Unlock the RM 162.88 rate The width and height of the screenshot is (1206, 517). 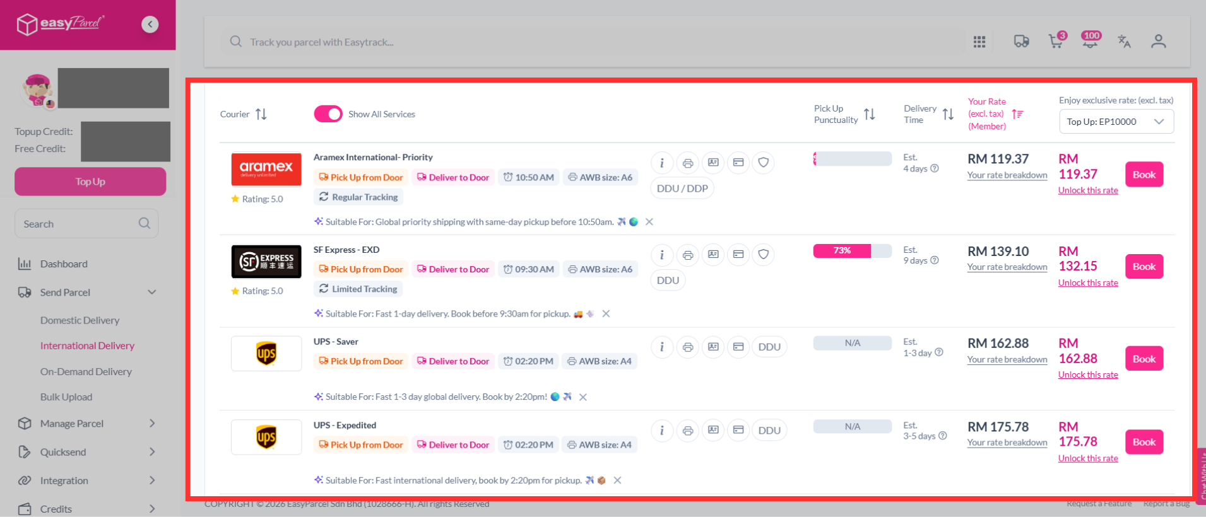coord(1088,375)
